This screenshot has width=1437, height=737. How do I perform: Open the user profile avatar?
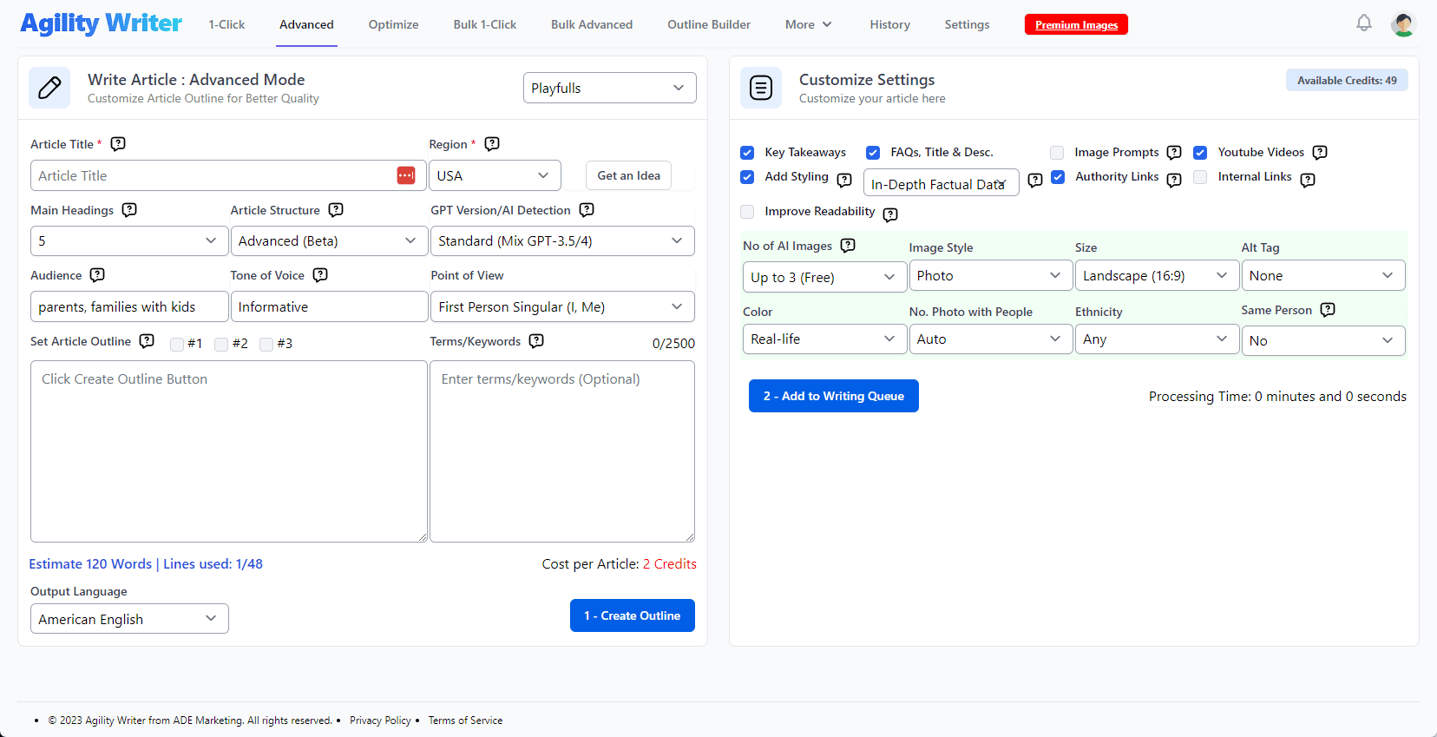(1403, 24)
